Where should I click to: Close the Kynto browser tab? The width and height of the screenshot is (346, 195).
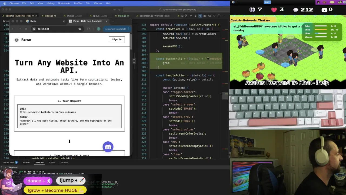tap(64, 21)
